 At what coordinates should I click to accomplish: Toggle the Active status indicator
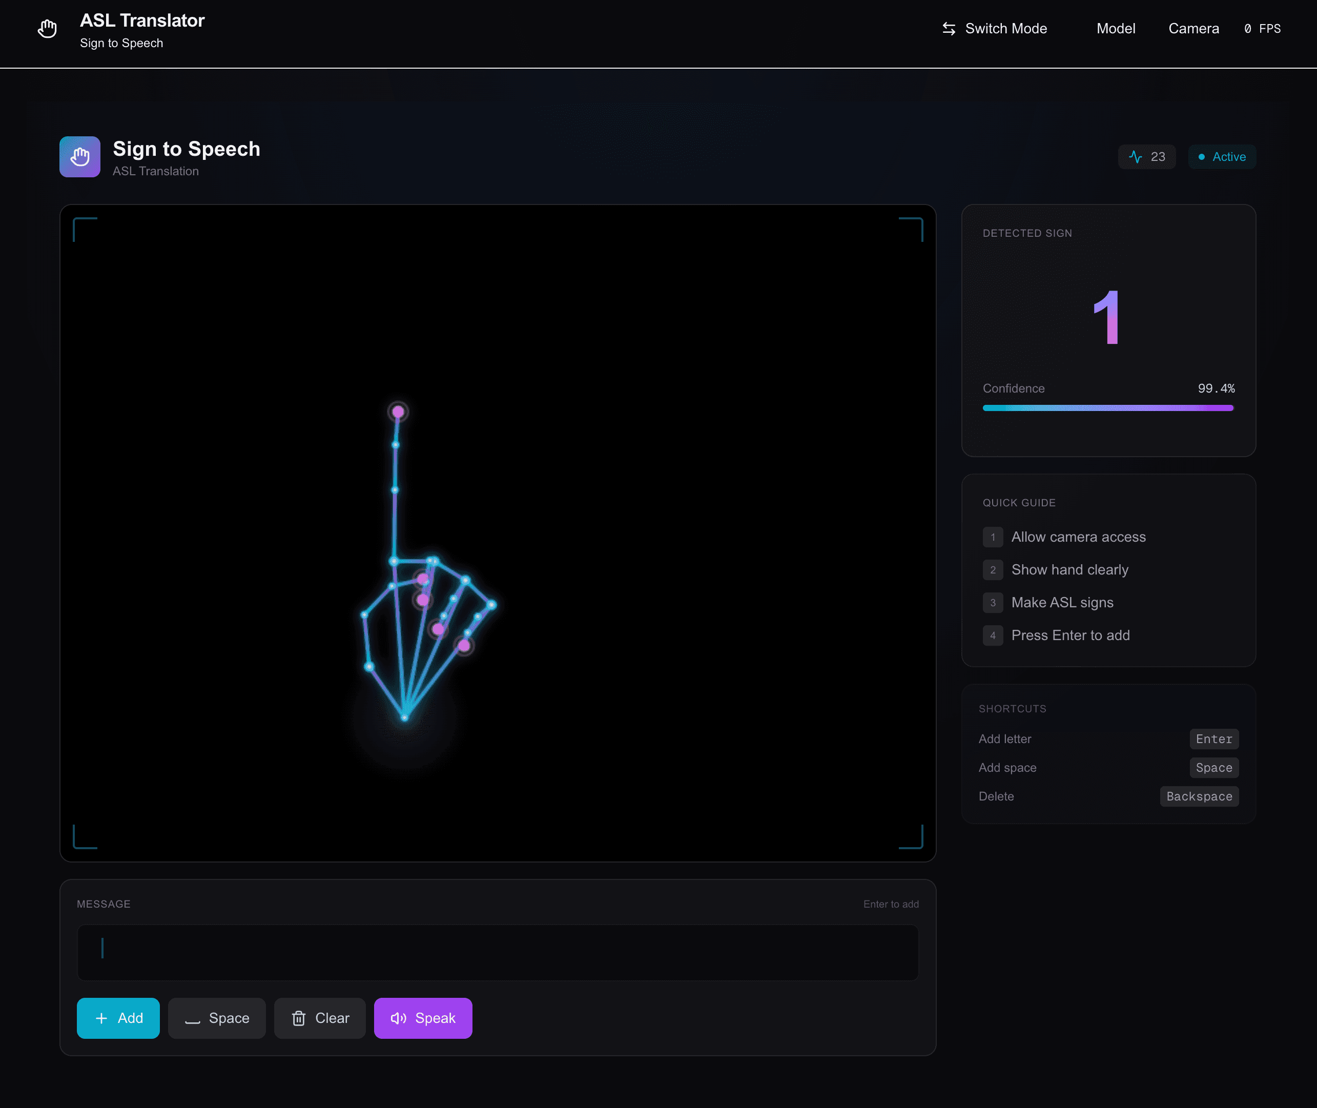click(x=1222, y=156)
